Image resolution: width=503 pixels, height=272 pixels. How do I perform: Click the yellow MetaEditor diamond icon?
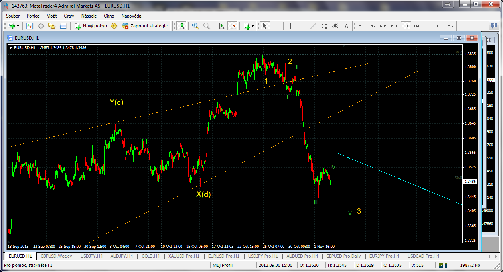pyautogui.click(x=114, y=26)
